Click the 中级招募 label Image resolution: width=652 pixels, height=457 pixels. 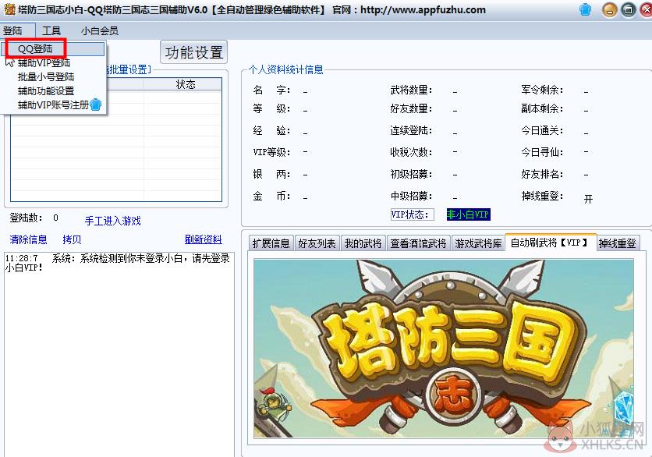(411, 196)
